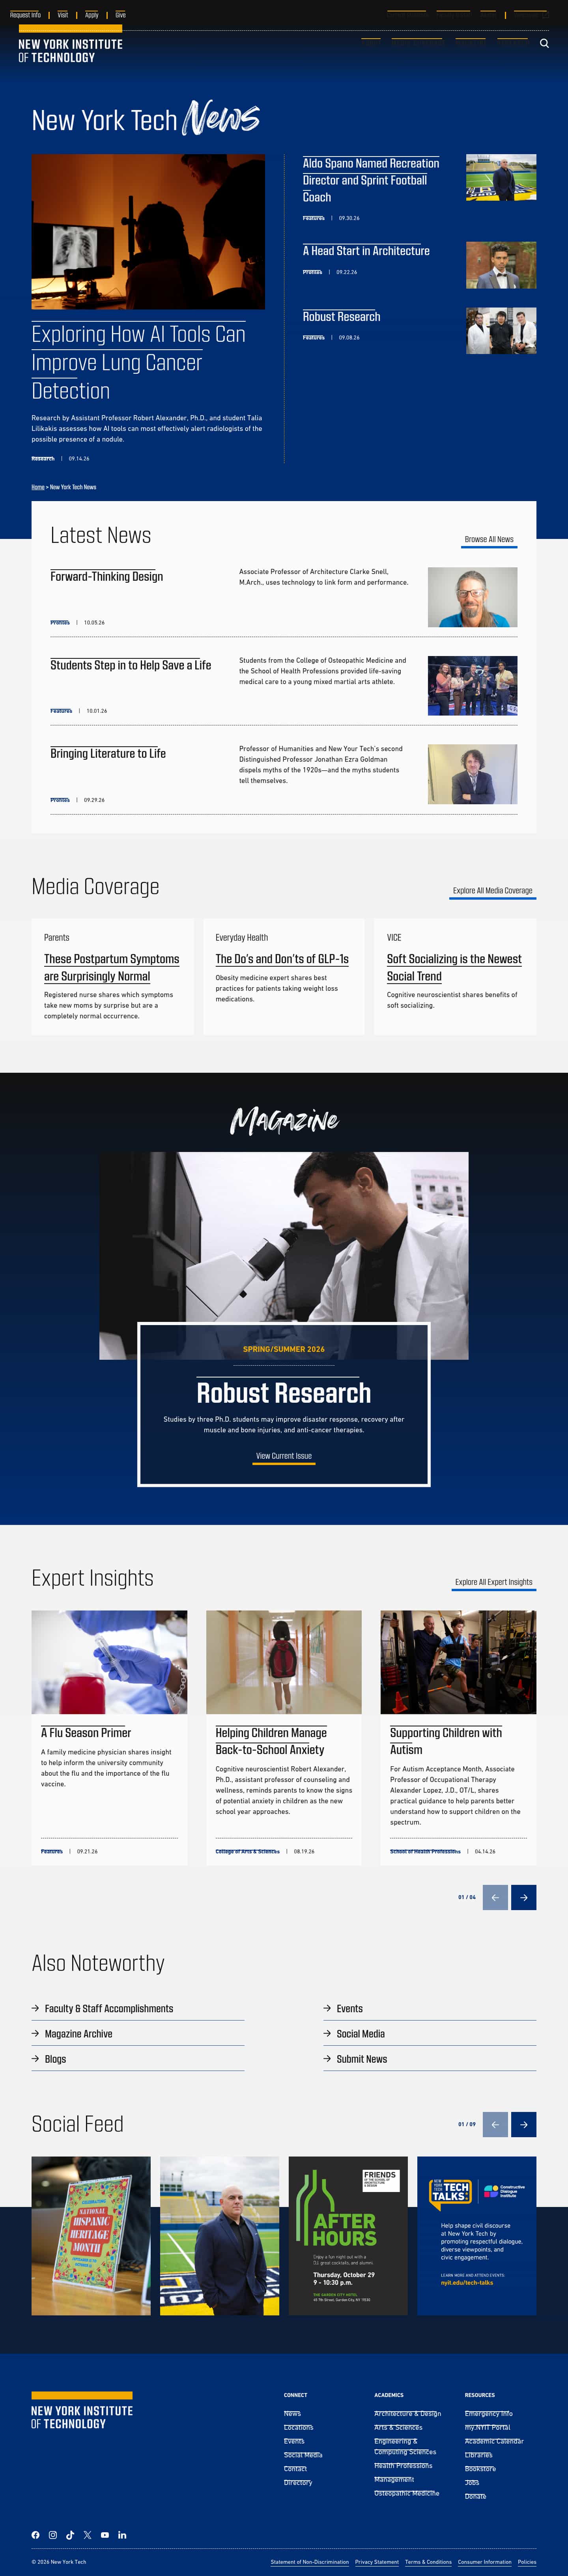Open the Browse All News link
568x2576 pixels.
click(489, 540)
